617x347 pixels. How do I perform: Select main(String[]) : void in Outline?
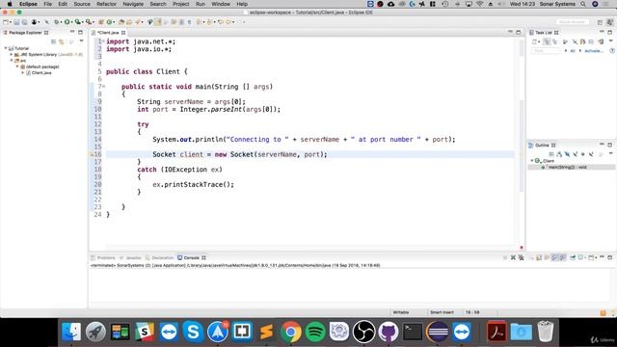(x=567, y=167)
